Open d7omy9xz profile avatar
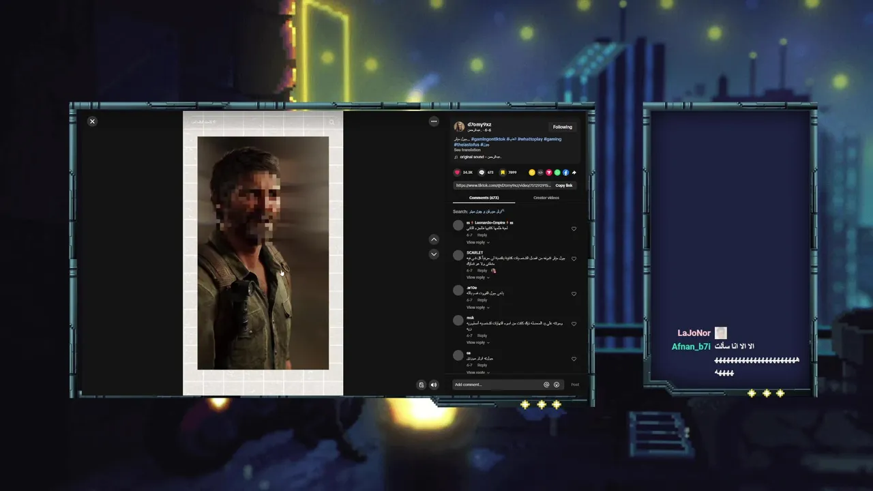 [459, 127]
